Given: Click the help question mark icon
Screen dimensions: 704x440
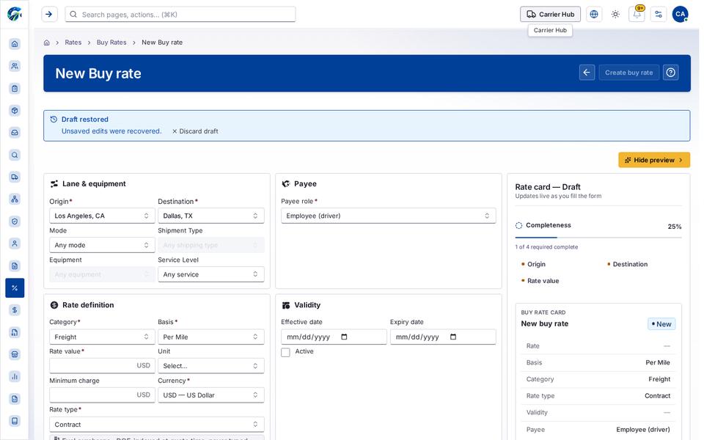Looking at the screenshot, I should tap(671, 73).
